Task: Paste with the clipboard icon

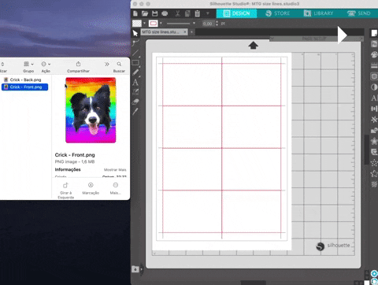Action: pos(198,13)
